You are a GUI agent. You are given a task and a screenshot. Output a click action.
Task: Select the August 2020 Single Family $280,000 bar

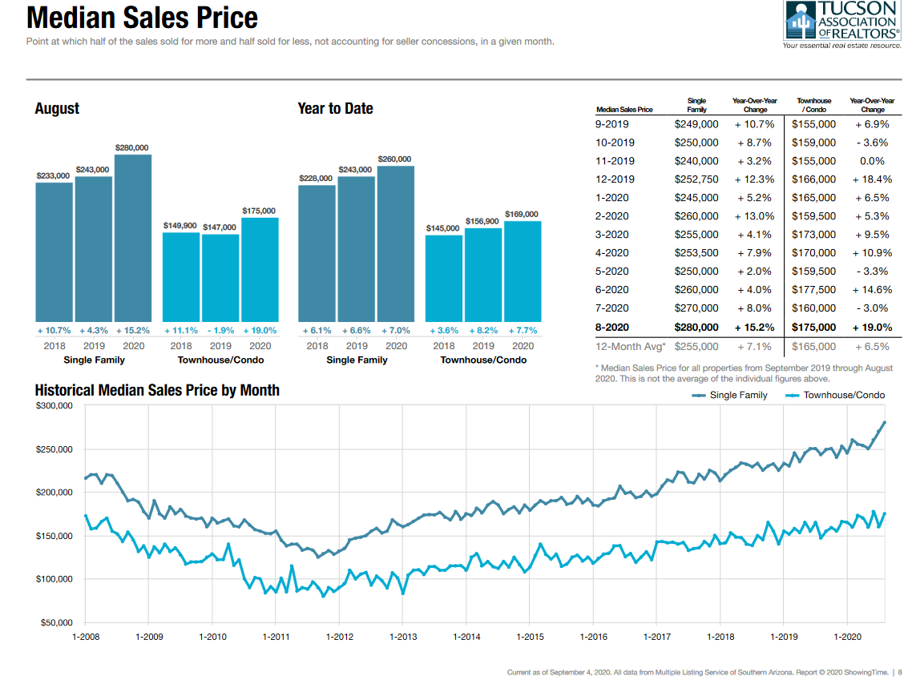[x=132, y=237]
